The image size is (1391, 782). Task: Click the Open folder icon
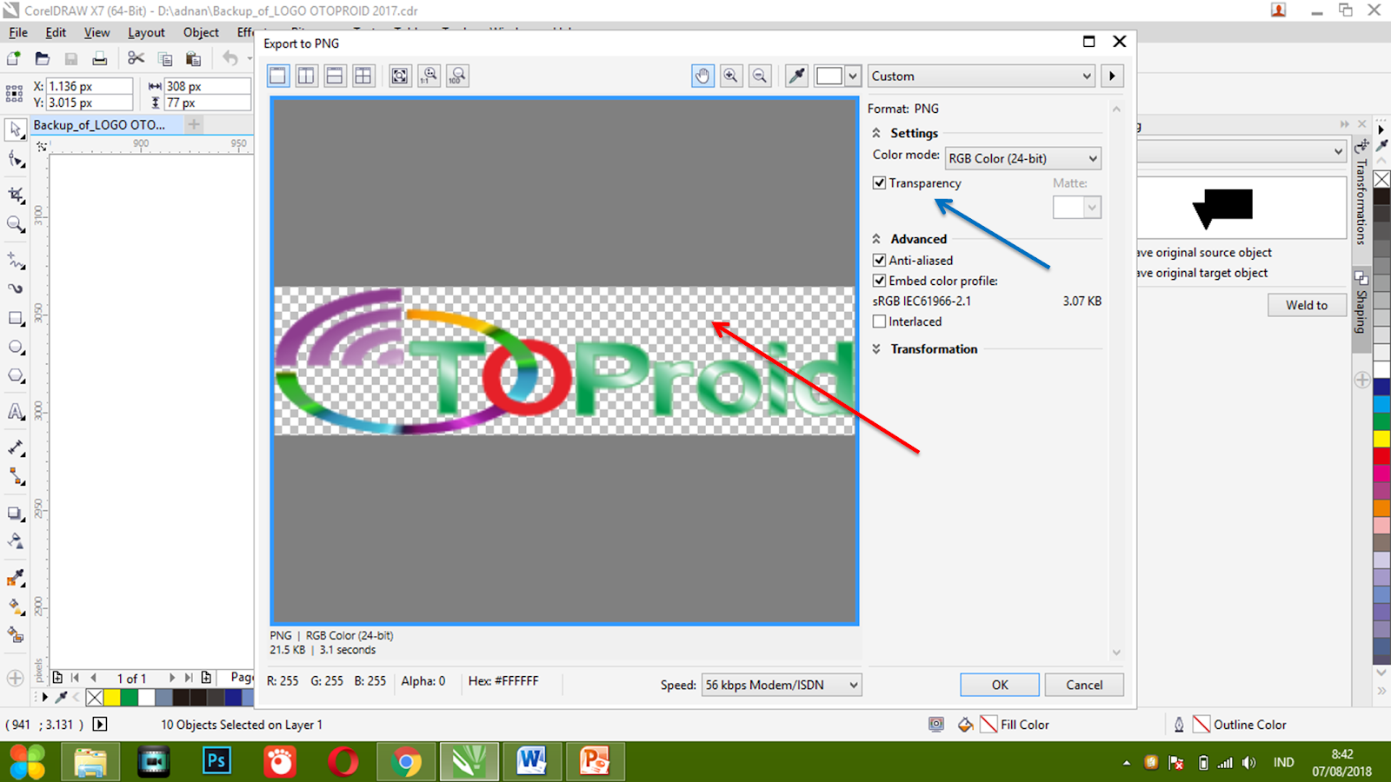pyautogui.click(x=42, y=58)
